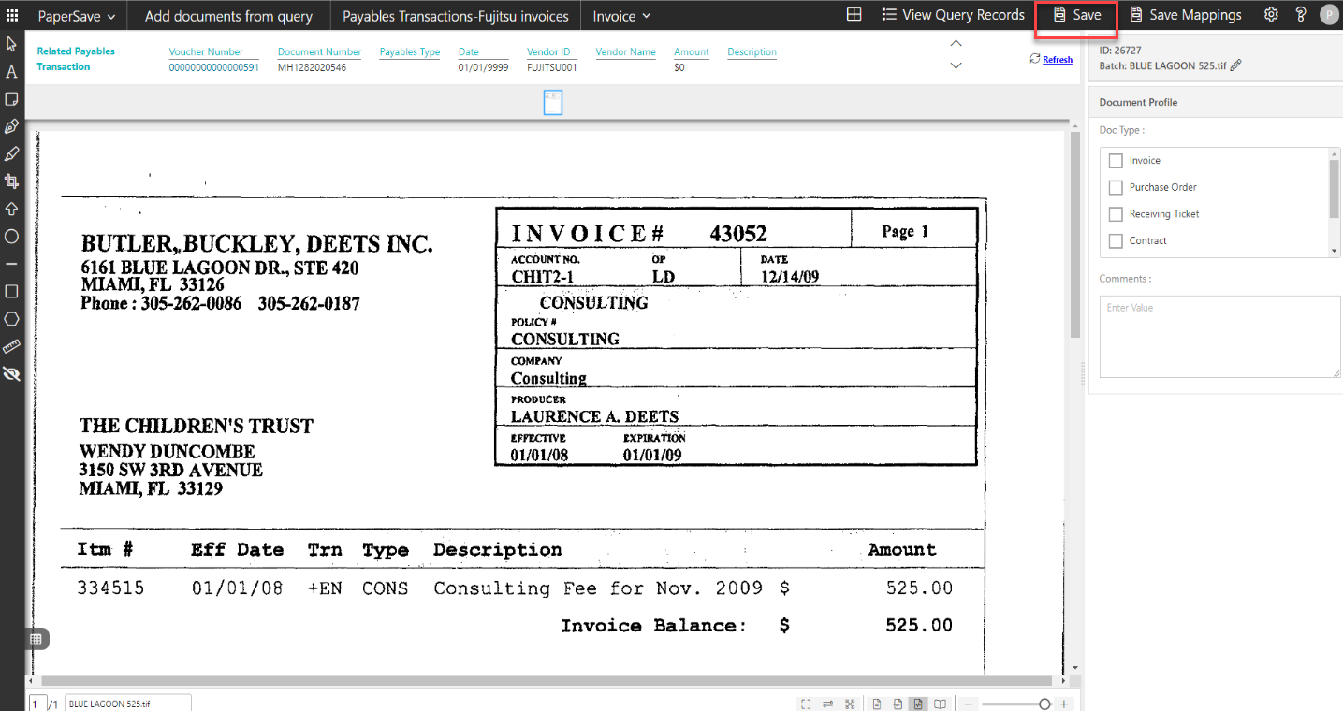This screenshot has height=711, width=1343.
Task: Select the crop tool
Action: [x=11, y=181]
